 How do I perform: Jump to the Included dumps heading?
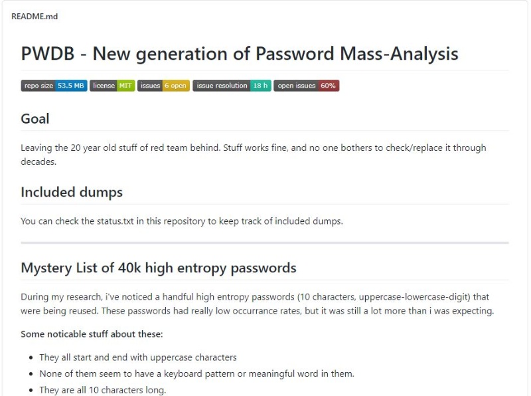[x=72, y=192]
